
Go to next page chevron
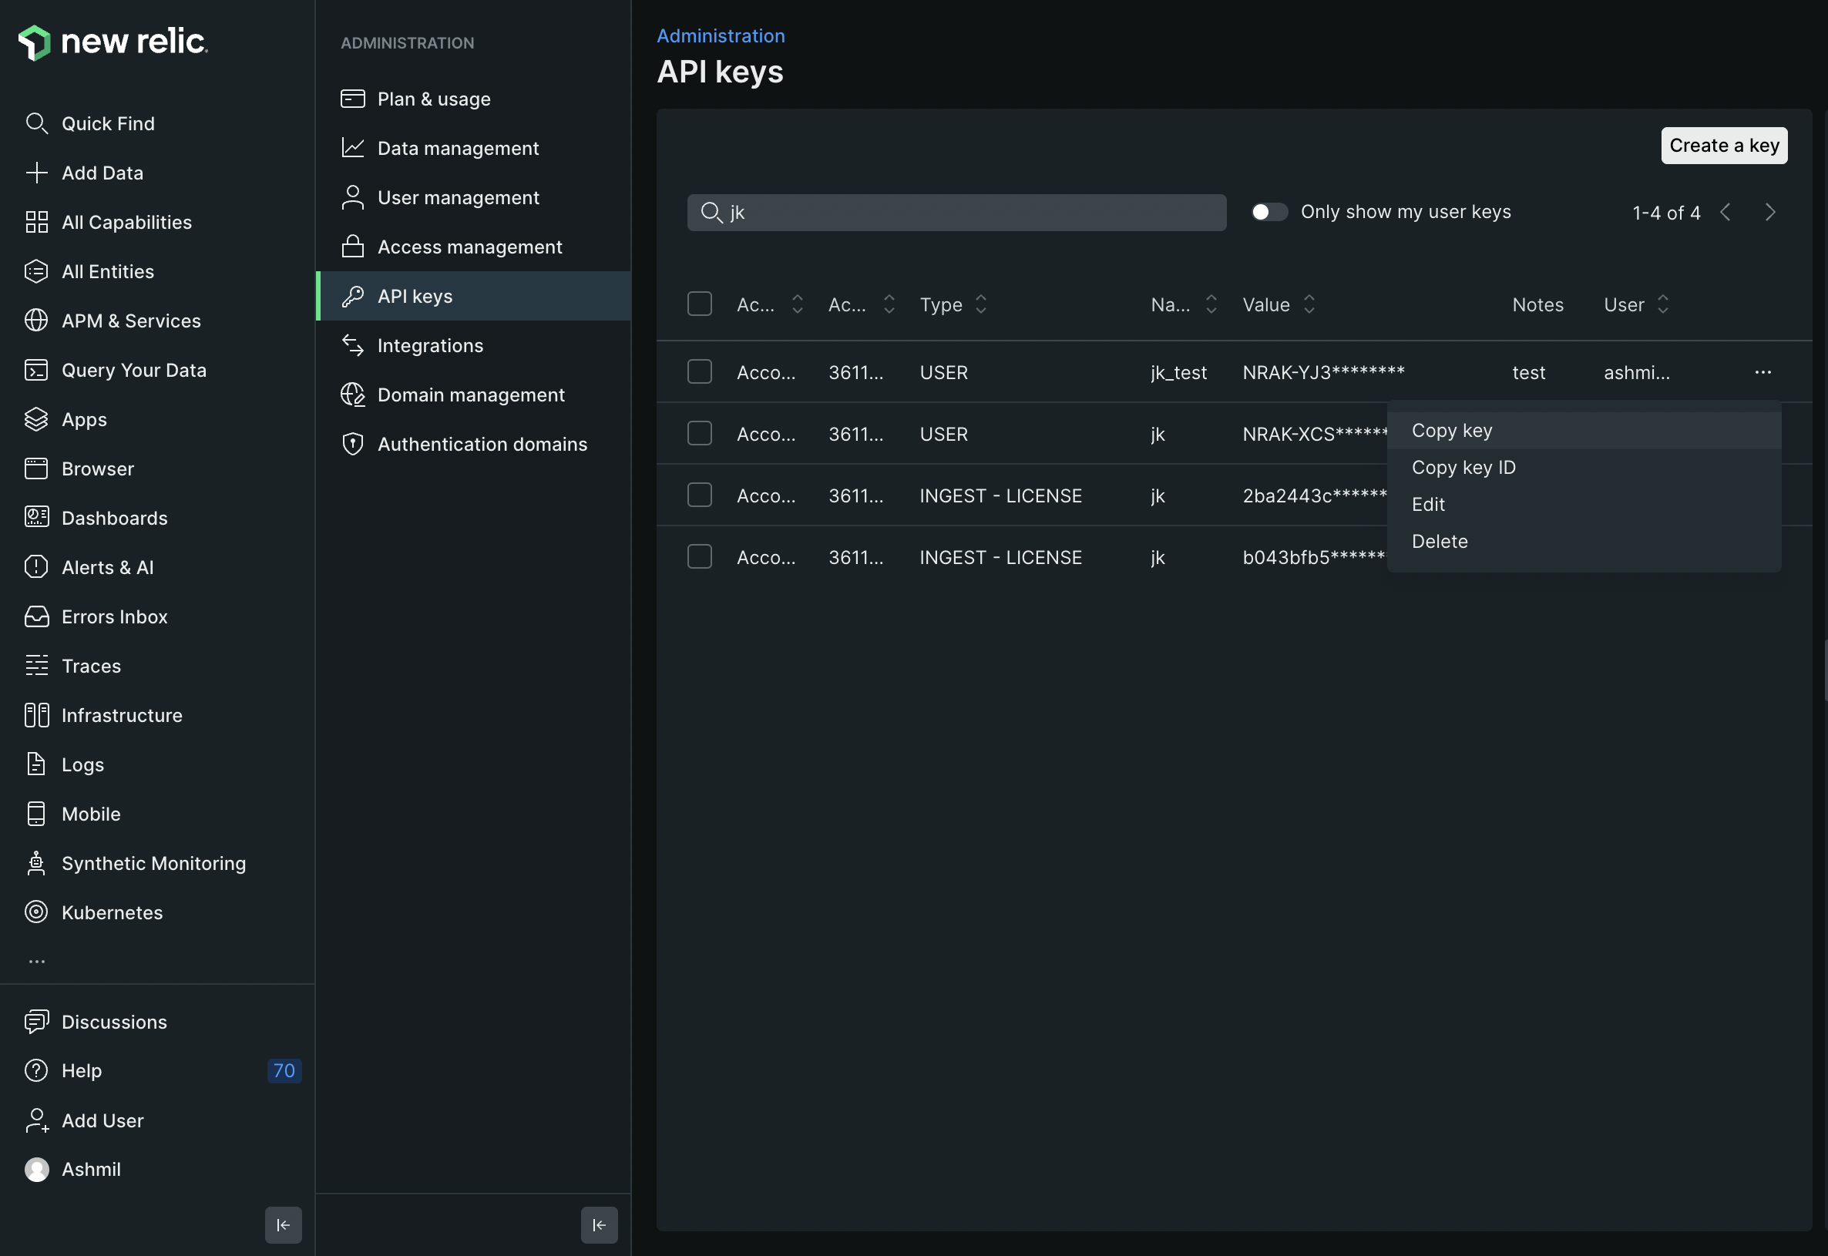point(1769,213)
